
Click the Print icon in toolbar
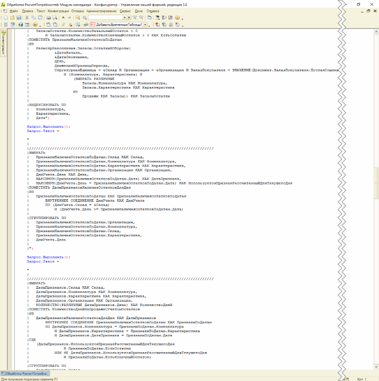(x=48, y=18)
